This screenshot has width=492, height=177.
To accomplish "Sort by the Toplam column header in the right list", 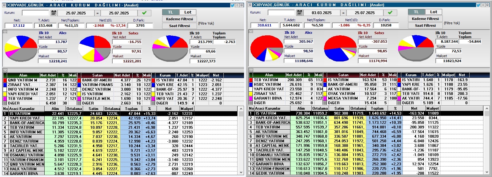I will point(377,108).
